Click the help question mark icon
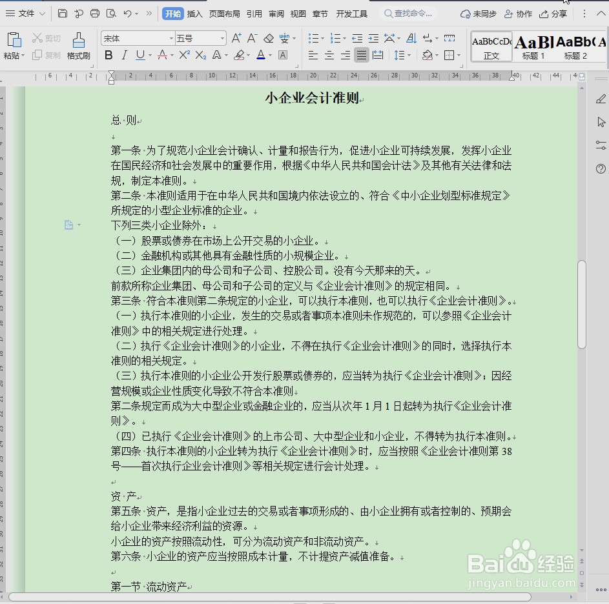 (x=601, y=168)
